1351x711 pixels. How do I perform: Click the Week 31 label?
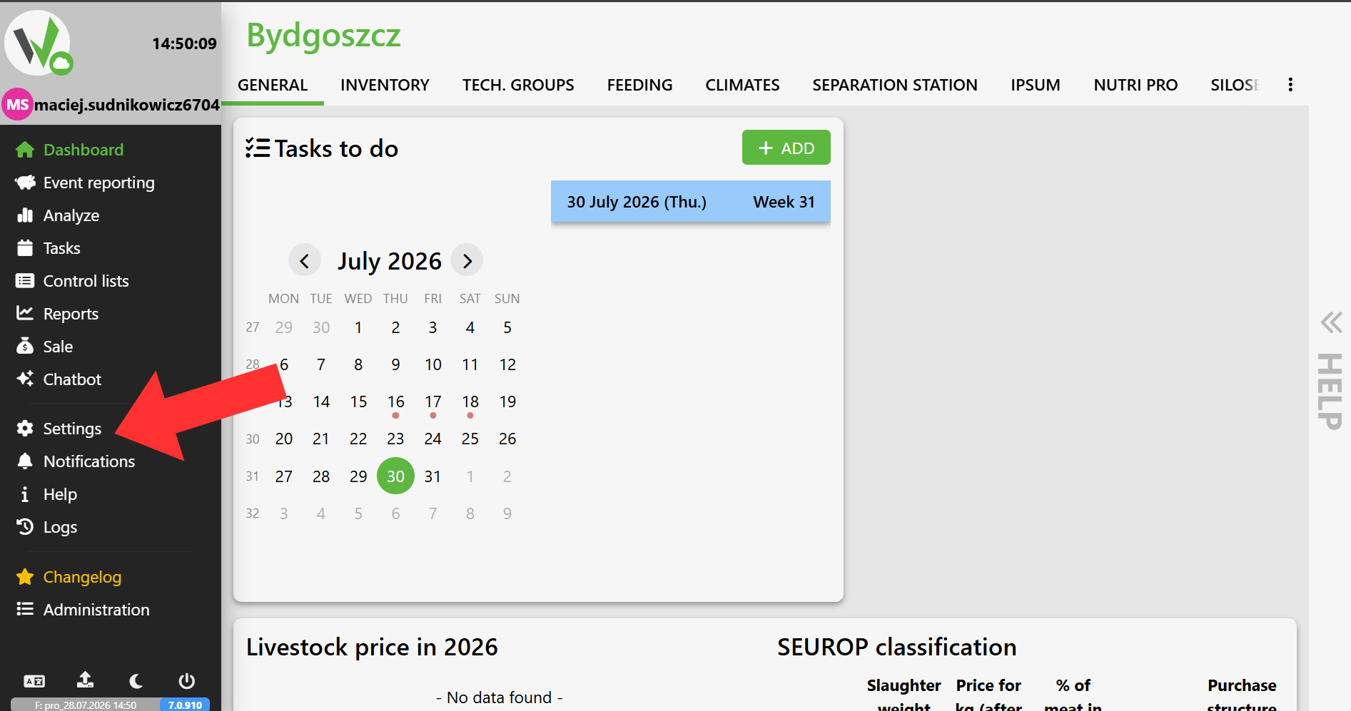(x=784, y=202)
